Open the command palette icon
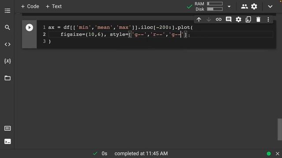Screen dimensions: 282x158 point(7,128)
